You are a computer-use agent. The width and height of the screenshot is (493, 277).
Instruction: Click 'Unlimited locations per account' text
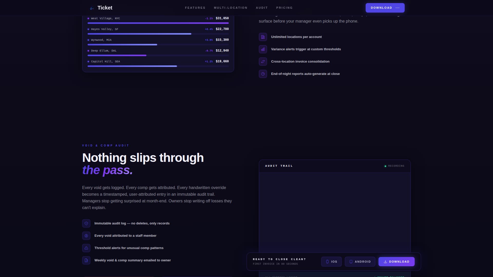[296, 37]
